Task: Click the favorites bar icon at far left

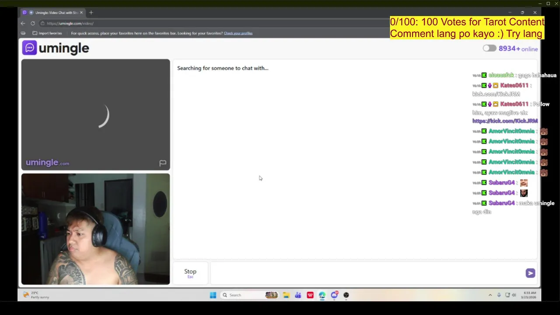Action: (23, 33)
